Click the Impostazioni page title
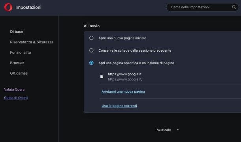 (x=28, y=7)
